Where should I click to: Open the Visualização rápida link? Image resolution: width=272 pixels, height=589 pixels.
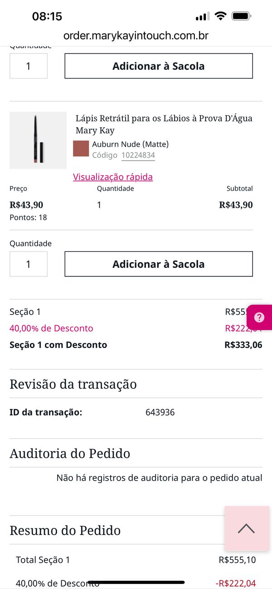(113, 177)
